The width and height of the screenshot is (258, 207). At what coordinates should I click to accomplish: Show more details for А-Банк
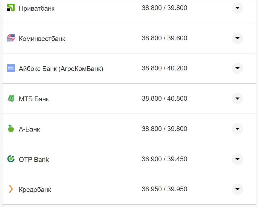pyautogui.click(x=237, y=129)
